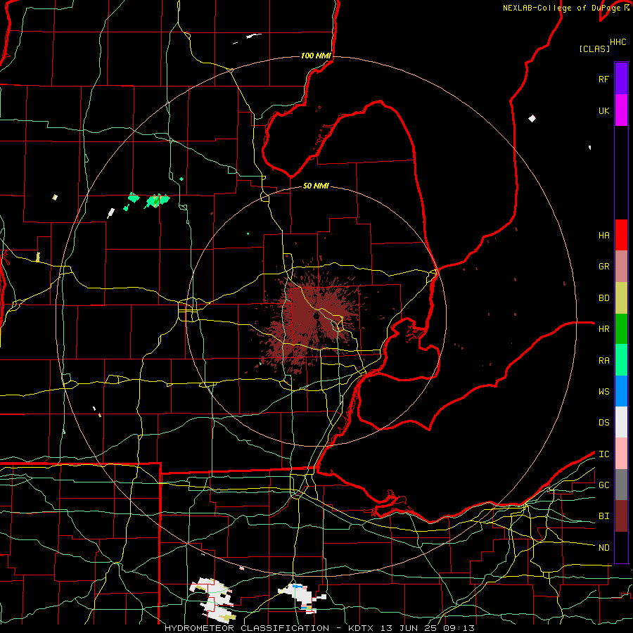Screen dimensions: 633x633
Task: Click the "ND" legend label
Action: pos(603,548)
